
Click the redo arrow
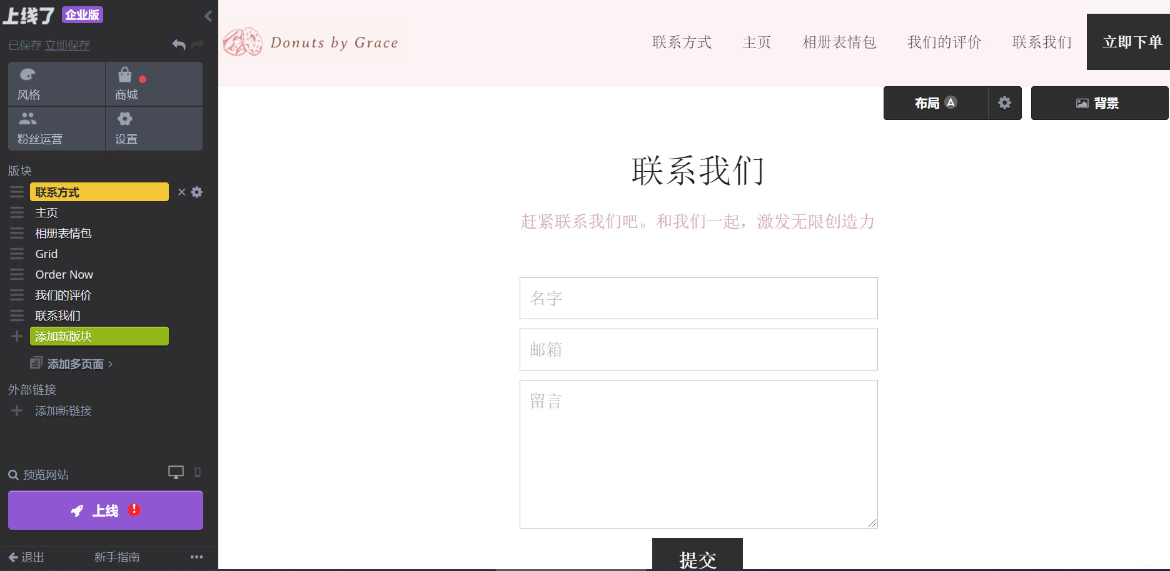[198, 45]
